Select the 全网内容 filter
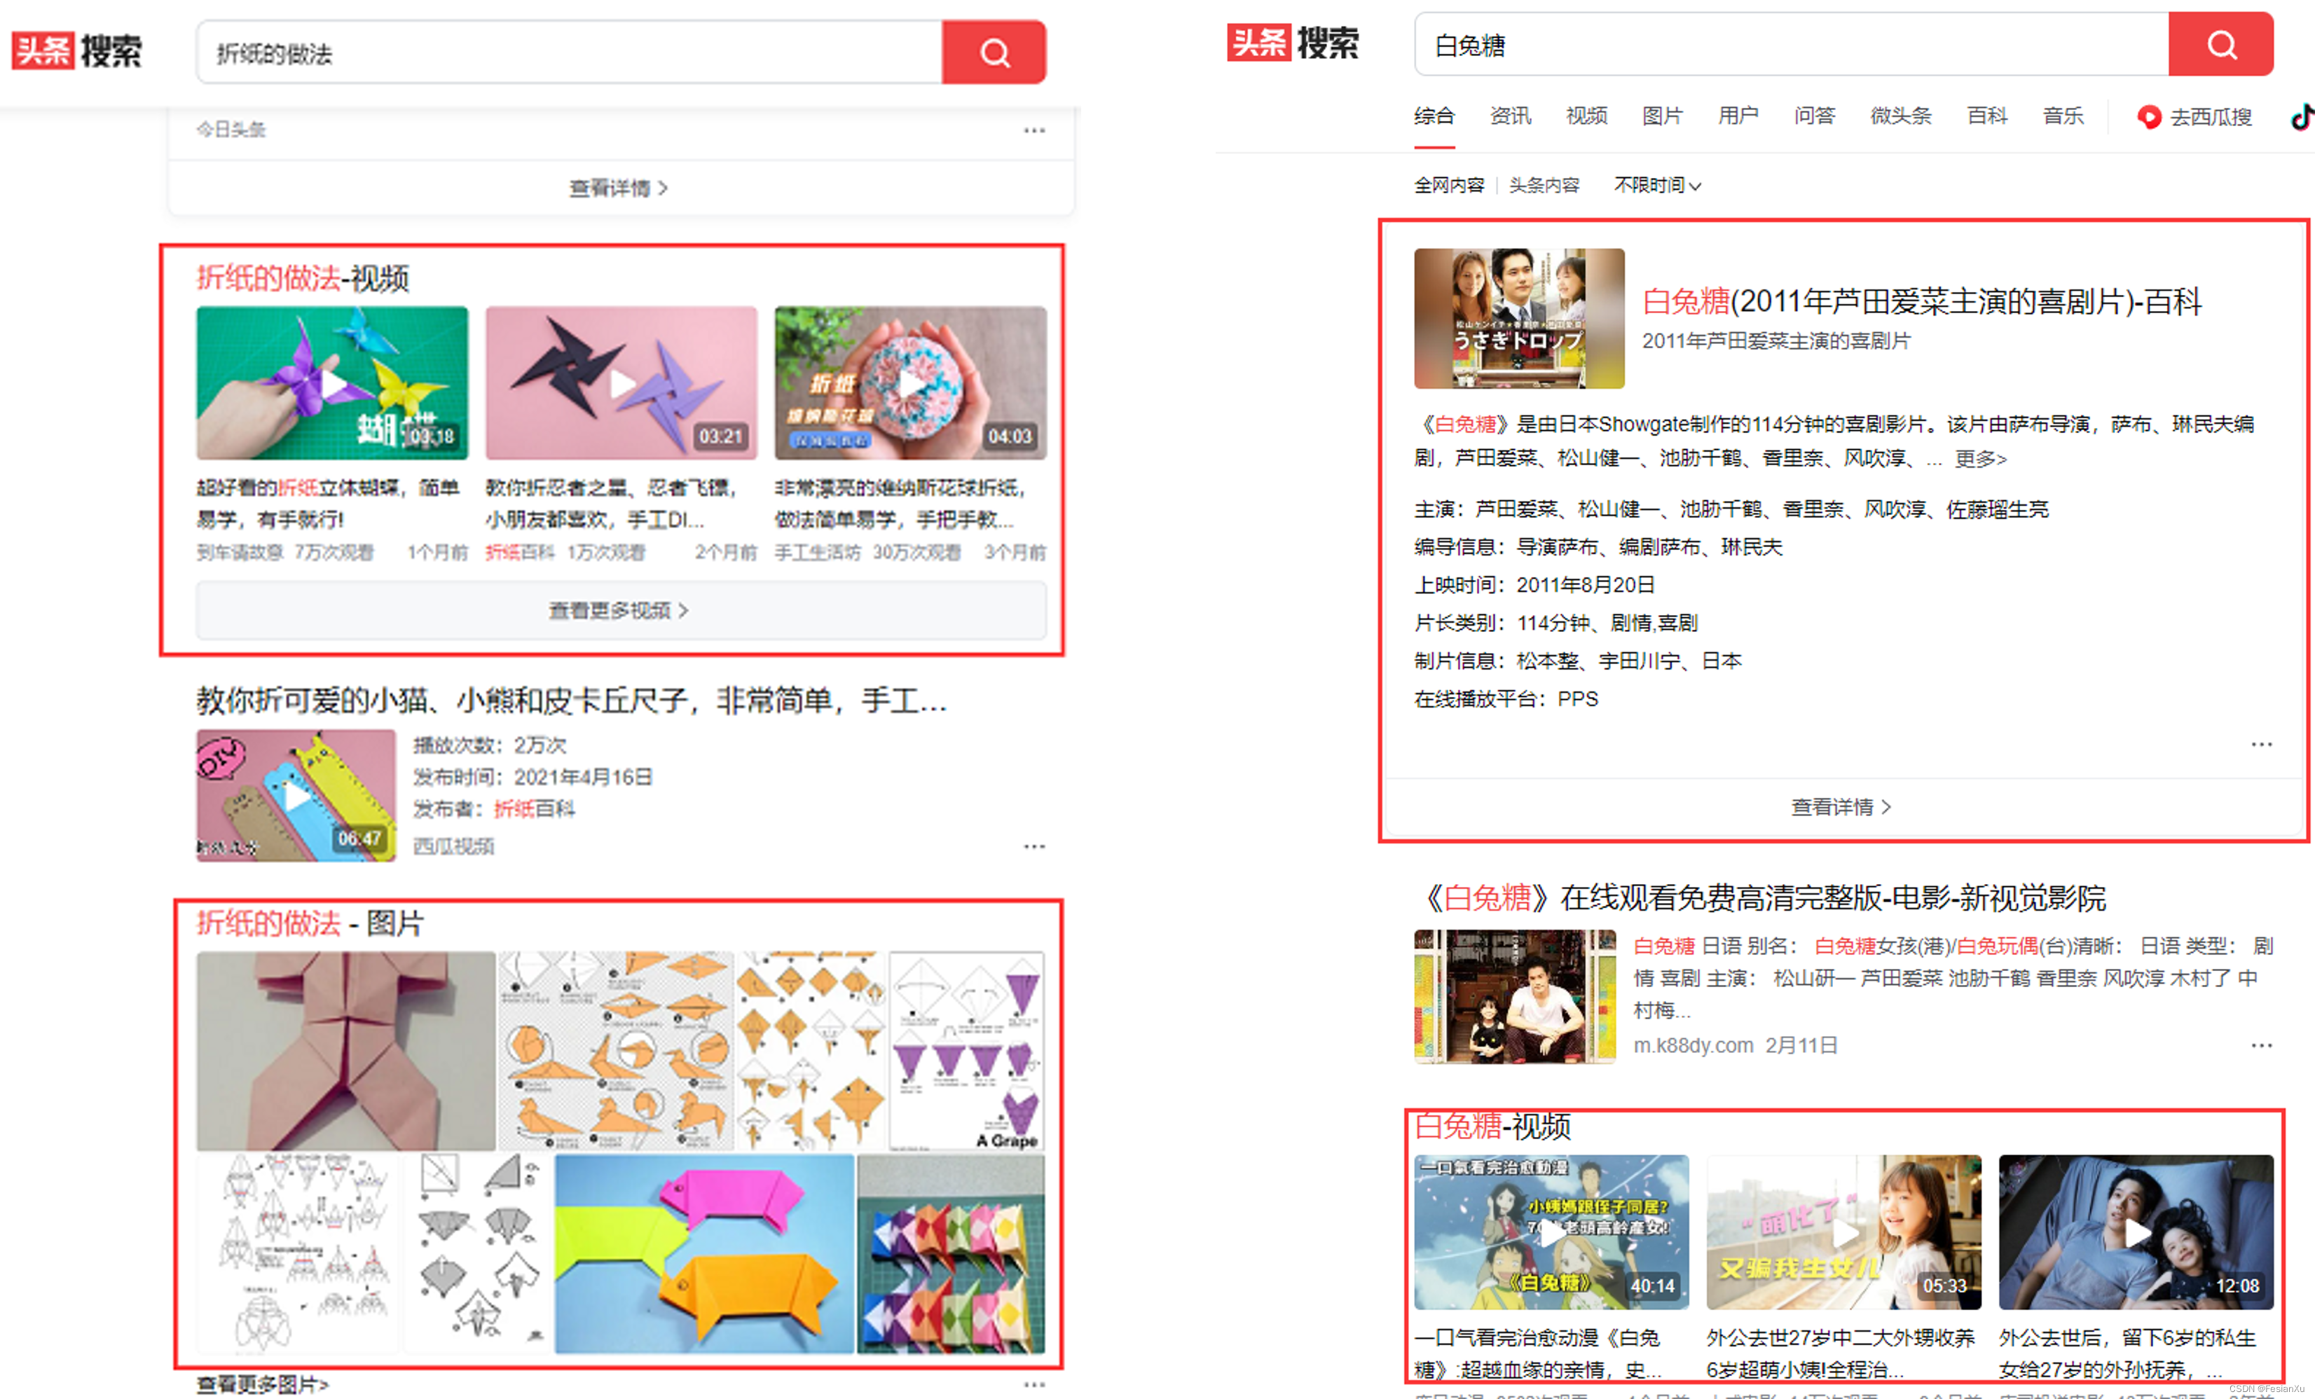The height and width of the screenshot is (1399, 2315). [x=1449, y=185]
